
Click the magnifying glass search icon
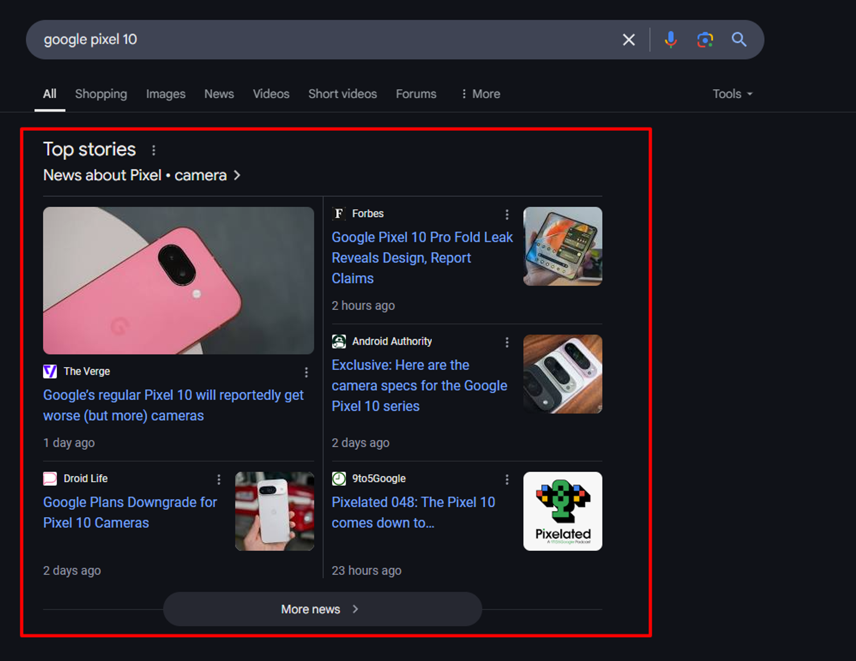(739, 40)
